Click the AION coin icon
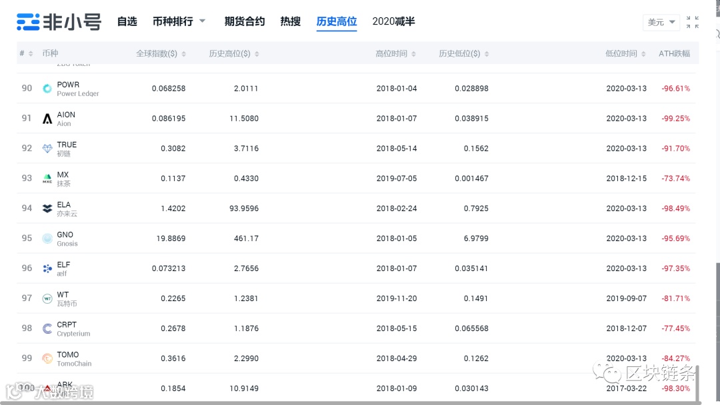The height and width of the screenshot is (405, 720). pyautogui.click(x=47, y=119)
